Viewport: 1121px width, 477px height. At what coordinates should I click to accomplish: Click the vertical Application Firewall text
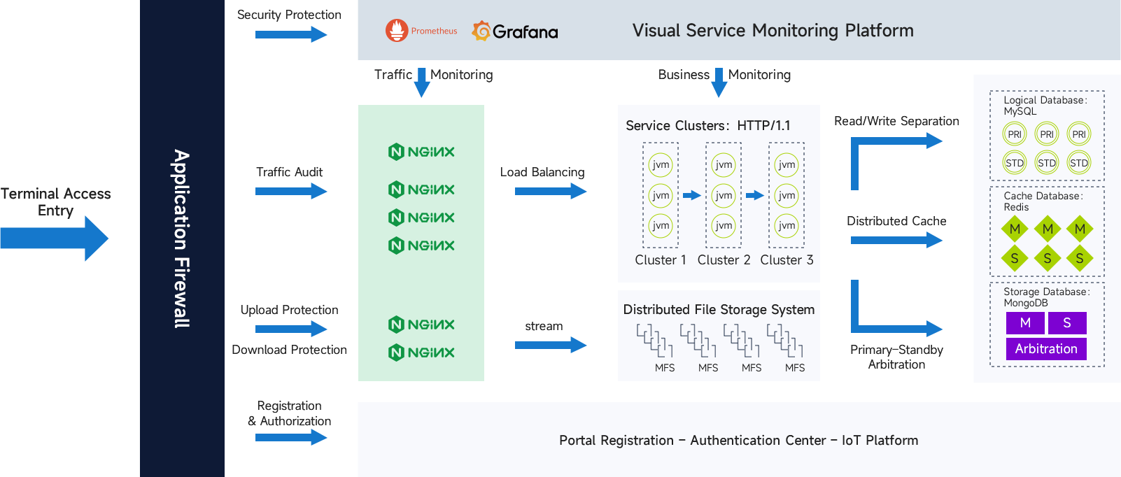coord(182,239)
